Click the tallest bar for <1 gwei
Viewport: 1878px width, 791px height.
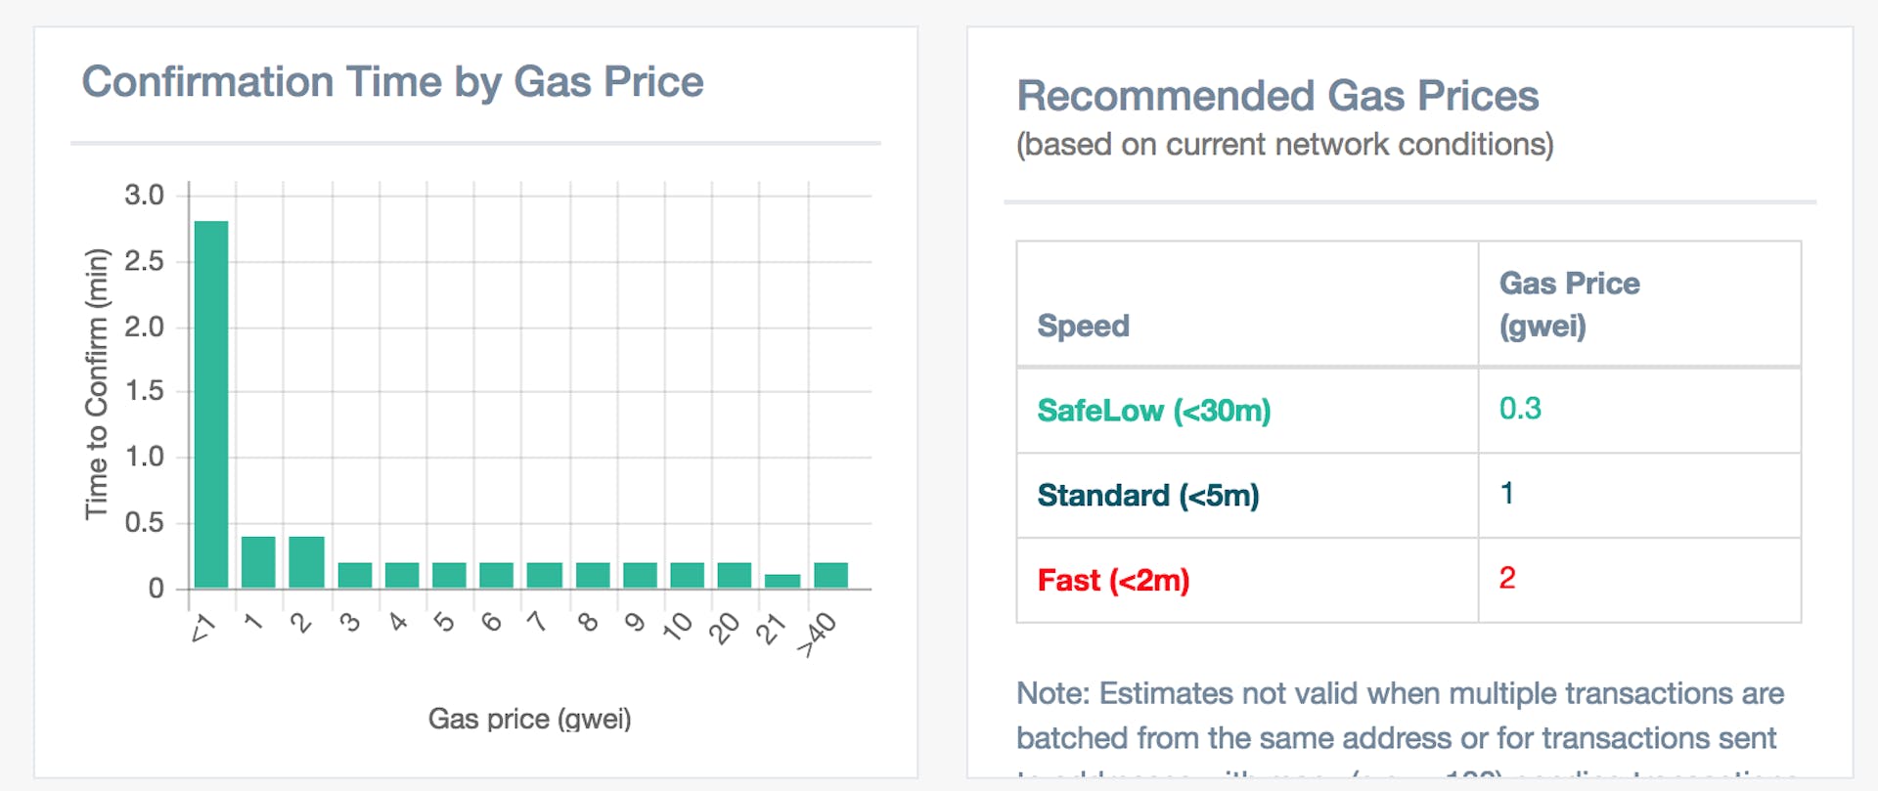click(211, 404)
